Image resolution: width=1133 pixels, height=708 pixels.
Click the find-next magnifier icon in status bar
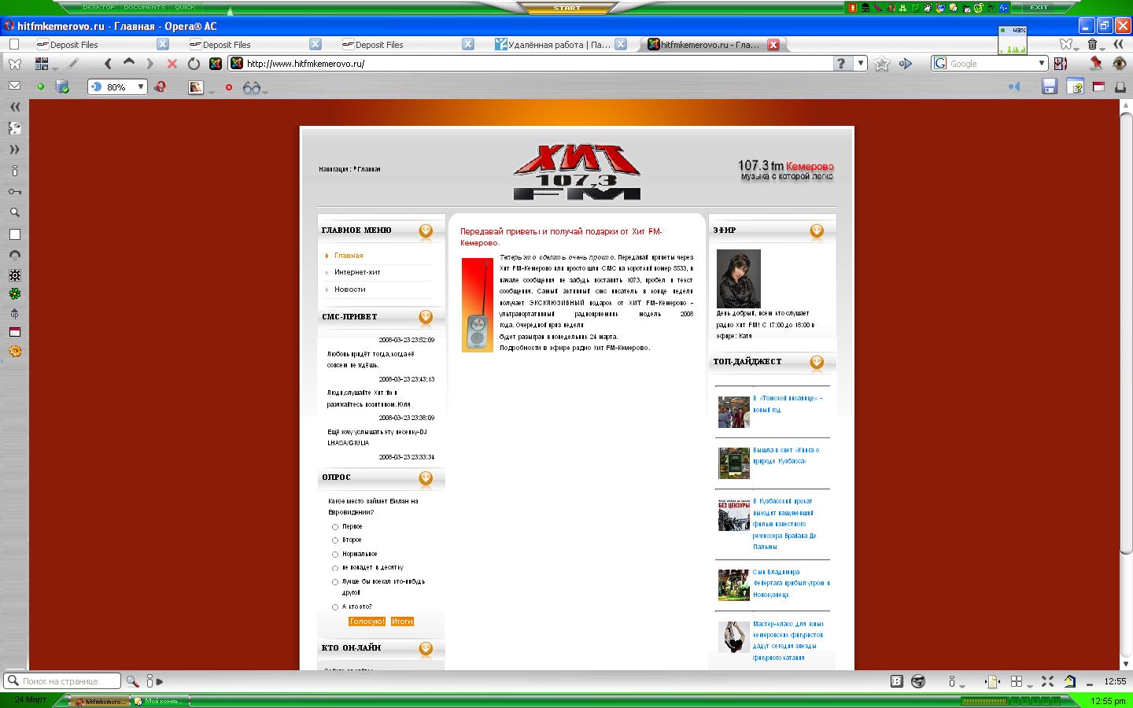132,681
